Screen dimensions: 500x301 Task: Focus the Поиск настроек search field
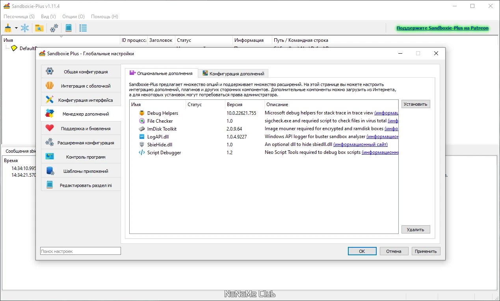pos(80,251)
